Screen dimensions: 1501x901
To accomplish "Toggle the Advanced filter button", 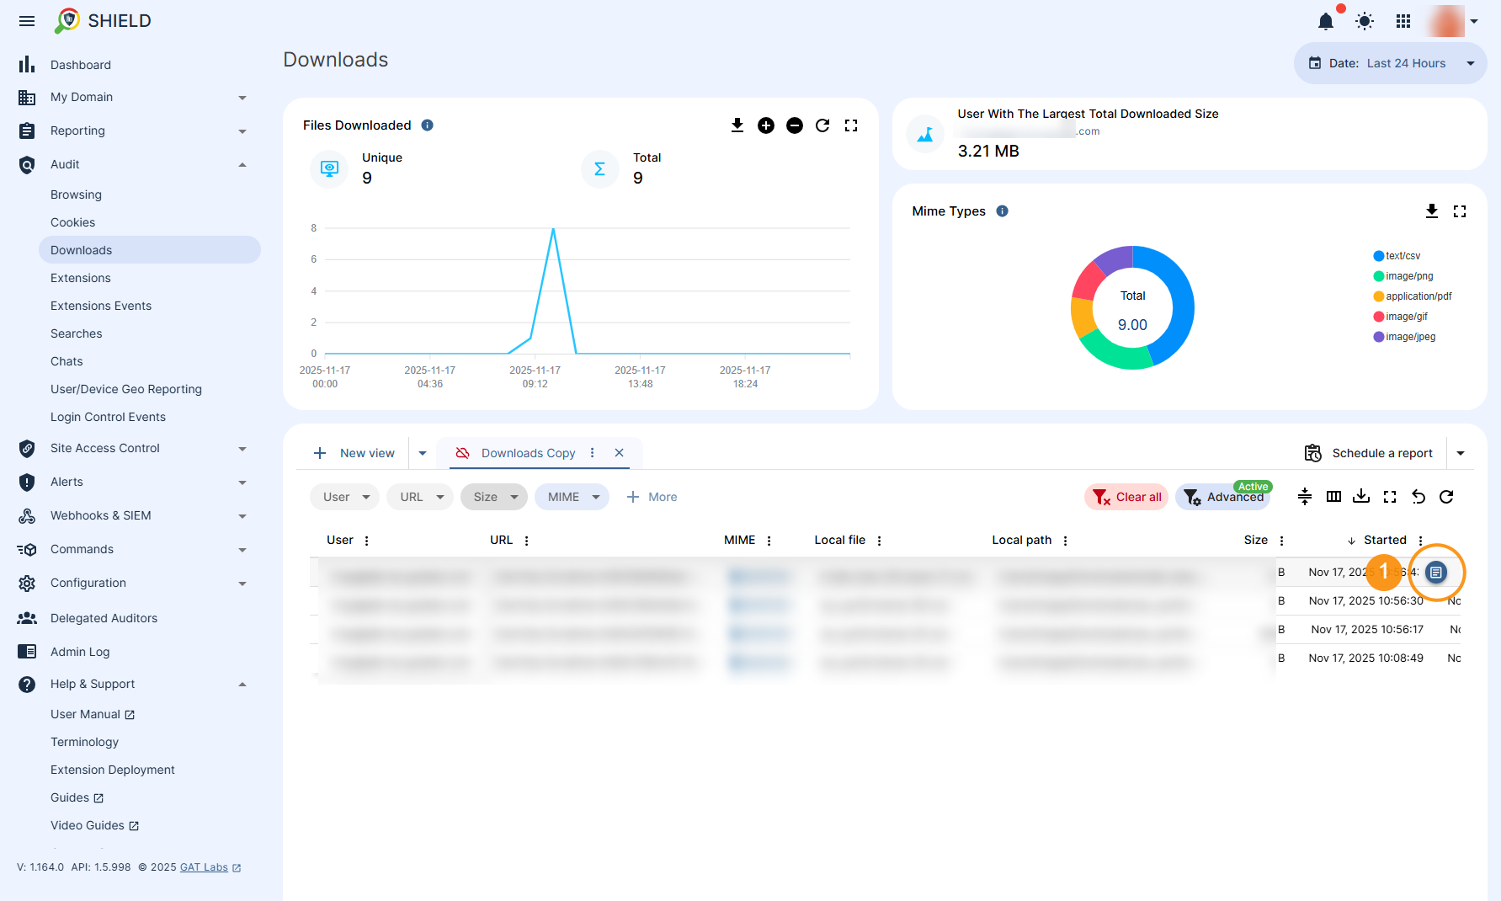I will coord(1224,497).
